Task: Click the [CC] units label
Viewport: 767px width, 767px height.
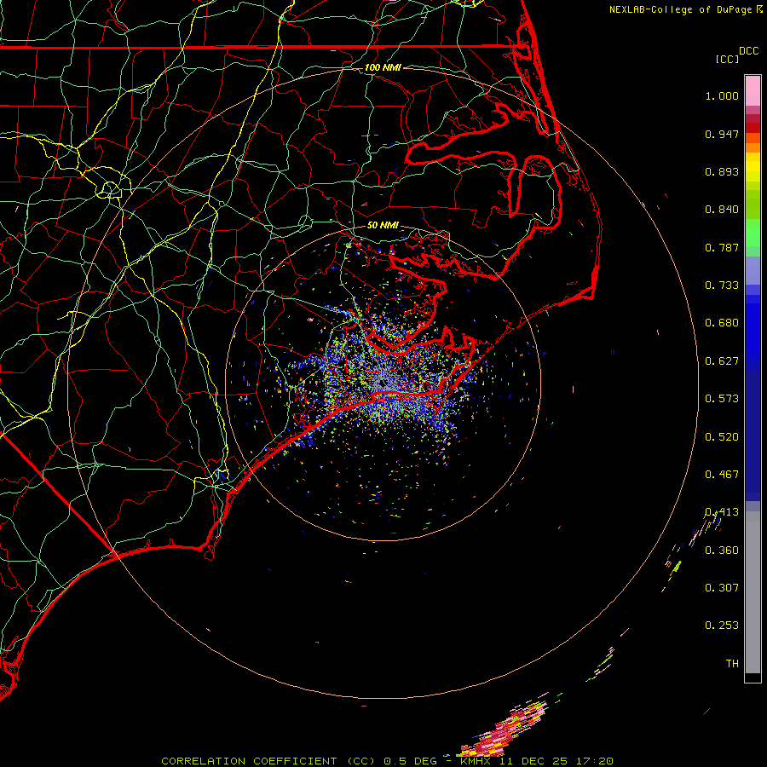Action: pyautogui.click(x=727, y=59)
